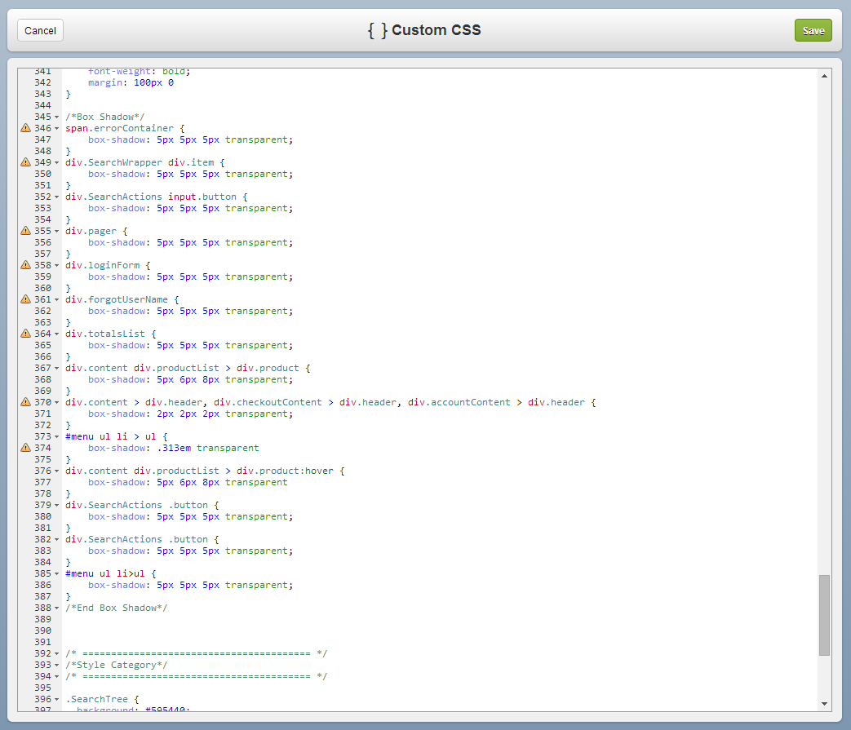Viewport: 851px width, 730px height.
Task: Click the div.accountContent selector on line 370
Action: (x=459, y=402)
